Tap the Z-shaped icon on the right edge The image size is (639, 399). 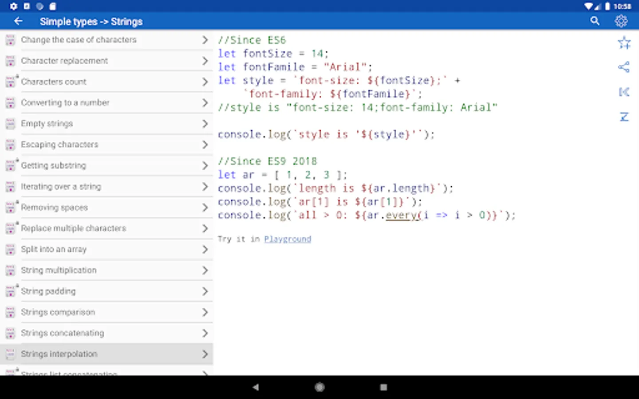[x=624, y=117]
